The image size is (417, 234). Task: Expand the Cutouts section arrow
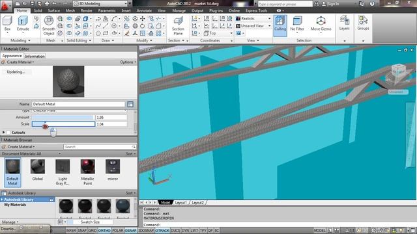click(x=3, y=132)
